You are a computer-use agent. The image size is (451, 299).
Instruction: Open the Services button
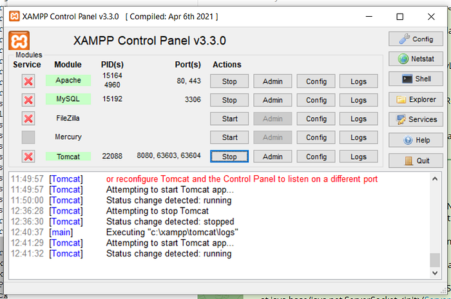pyautogui.click(x=416, y=119)
